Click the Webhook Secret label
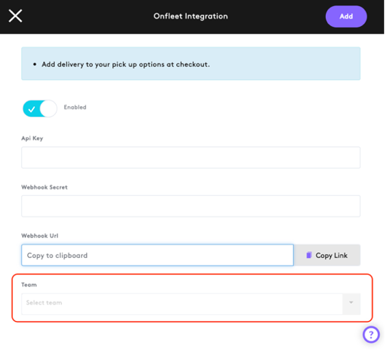Screen dimensions: 386x351 [44, 187]
